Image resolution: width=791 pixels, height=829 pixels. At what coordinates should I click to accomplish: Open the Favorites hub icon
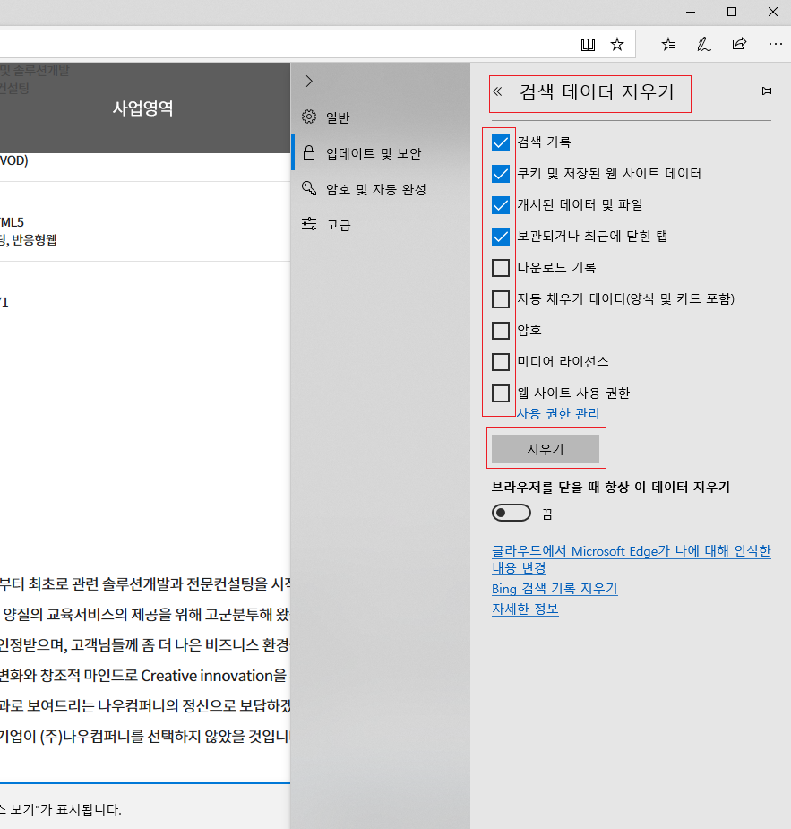pos(668,44)
